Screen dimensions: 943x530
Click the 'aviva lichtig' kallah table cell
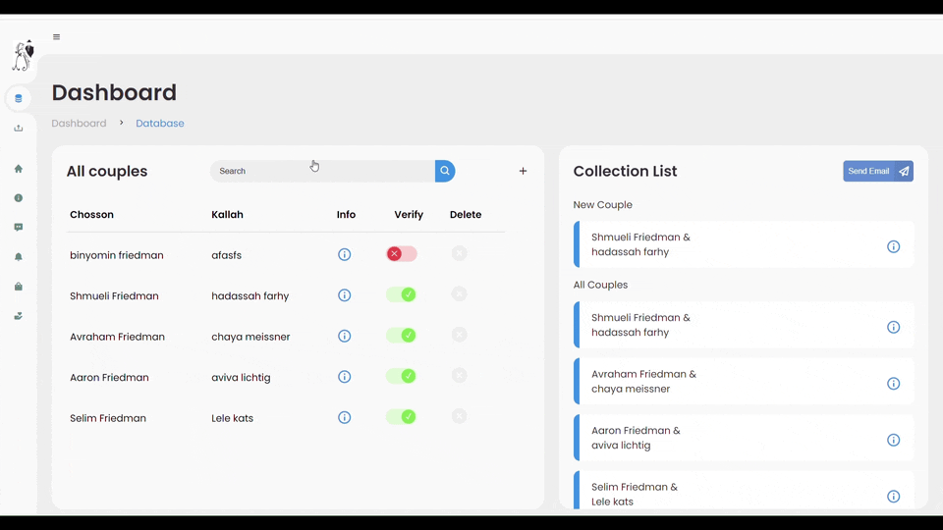pyautogui.click(x=242, y=378)
